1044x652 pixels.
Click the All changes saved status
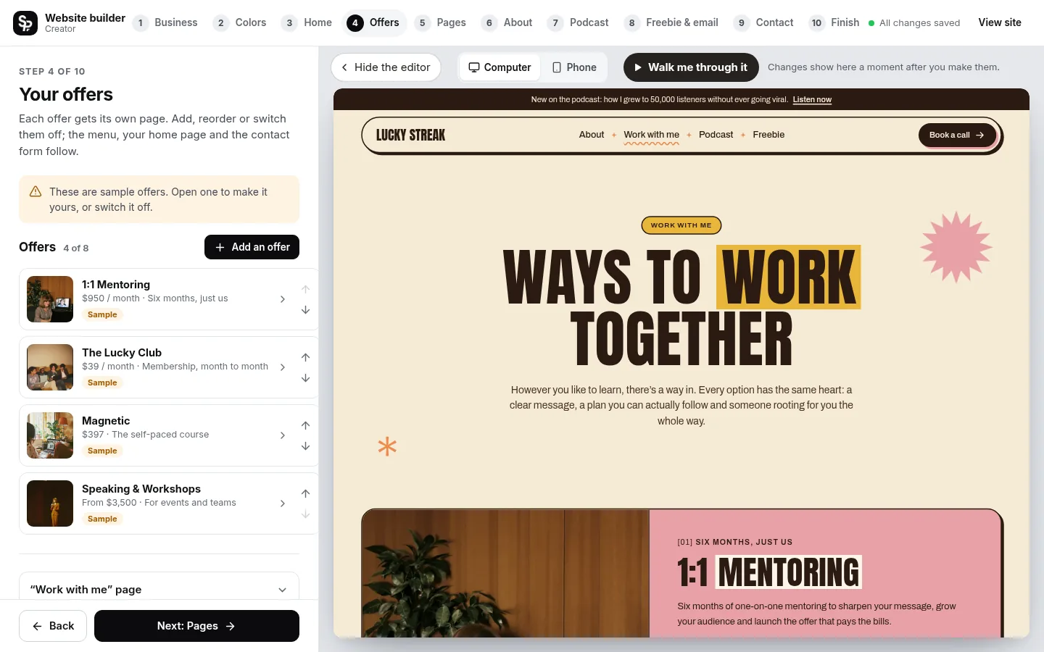coord(914,23)
